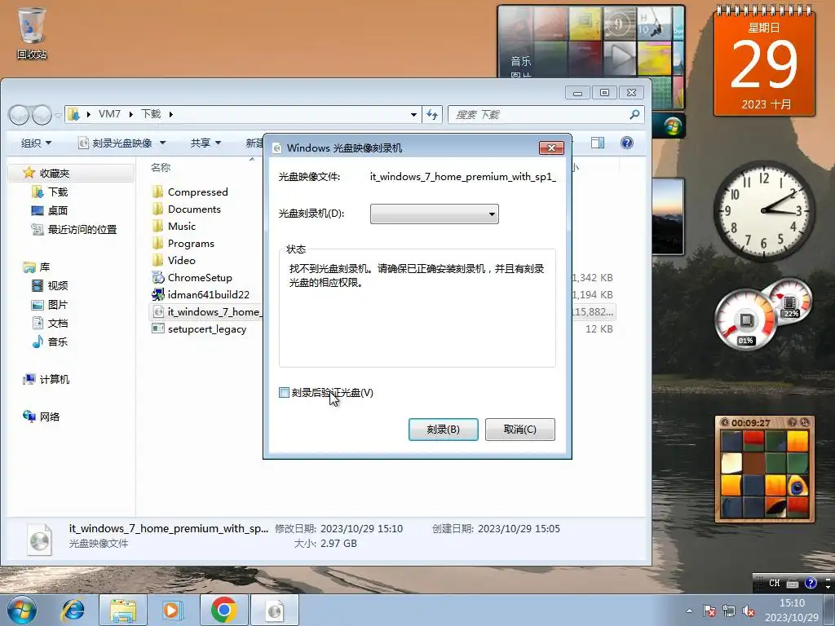Expand the 刻录光盘映像 dropdown arrow
Viewport: 835px width, 626px height.
click(x=163, y=143)
